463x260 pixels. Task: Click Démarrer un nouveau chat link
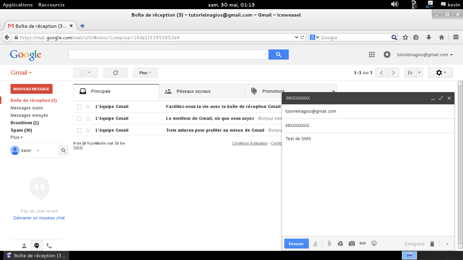coord(39,218)
